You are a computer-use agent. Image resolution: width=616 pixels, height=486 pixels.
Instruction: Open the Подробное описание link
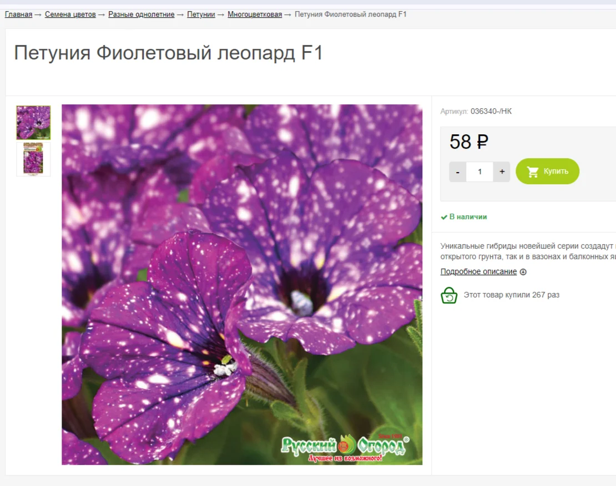(x=478, y=271)
